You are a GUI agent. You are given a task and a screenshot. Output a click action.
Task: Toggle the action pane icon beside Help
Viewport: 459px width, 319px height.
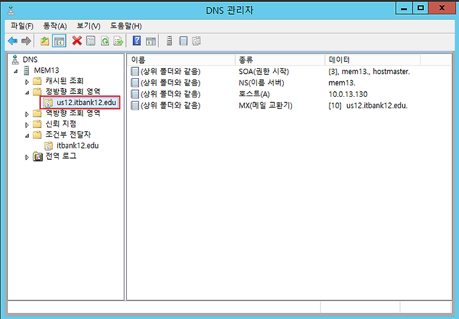click(150, 41)
